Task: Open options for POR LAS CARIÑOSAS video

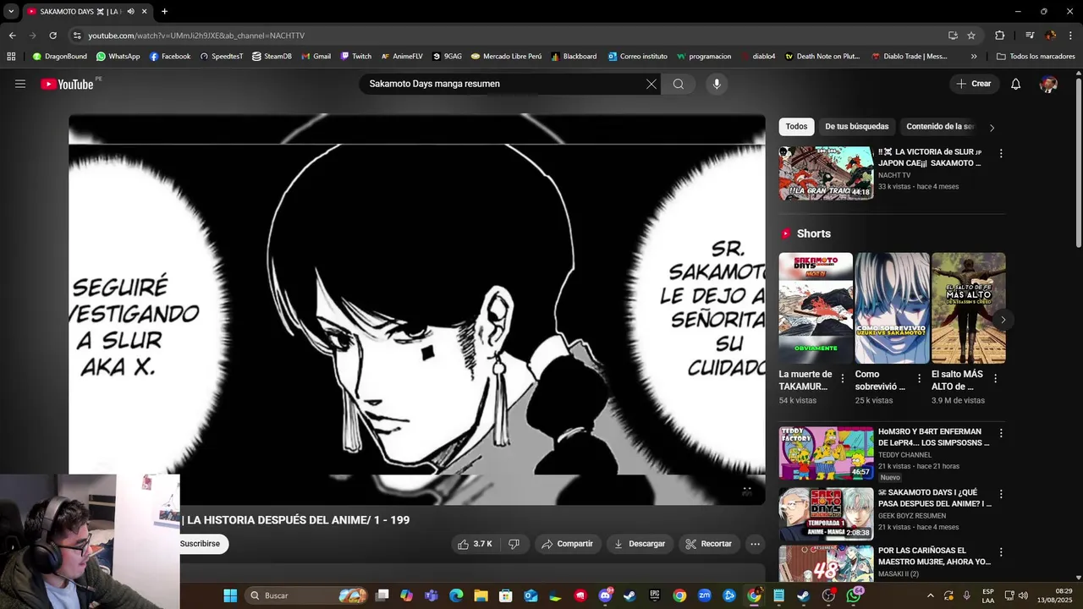Action: pos(1001,552)
